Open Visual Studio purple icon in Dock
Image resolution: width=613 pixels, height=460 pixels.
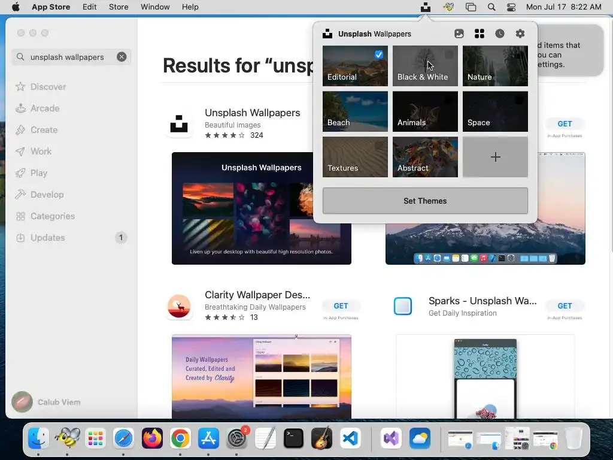coord(392,438)
